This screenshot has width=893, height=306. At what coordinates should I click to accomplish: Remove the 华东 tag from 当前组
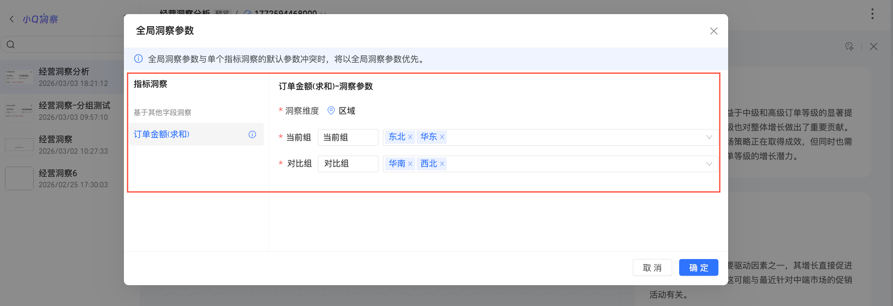coord(442,137)
